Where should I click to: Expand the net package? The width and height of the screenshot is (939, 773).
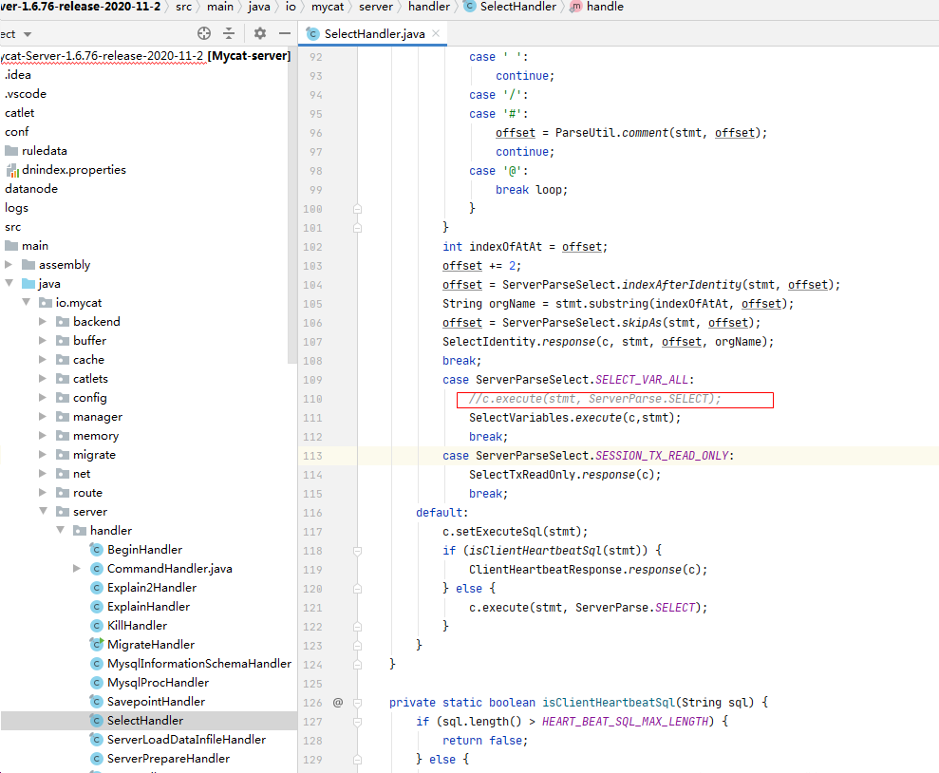point(43,474)
